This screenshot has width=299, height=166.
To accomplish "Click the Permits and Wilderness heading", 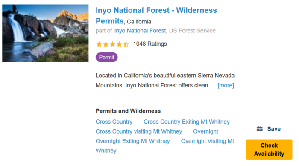I will point(128,111).
